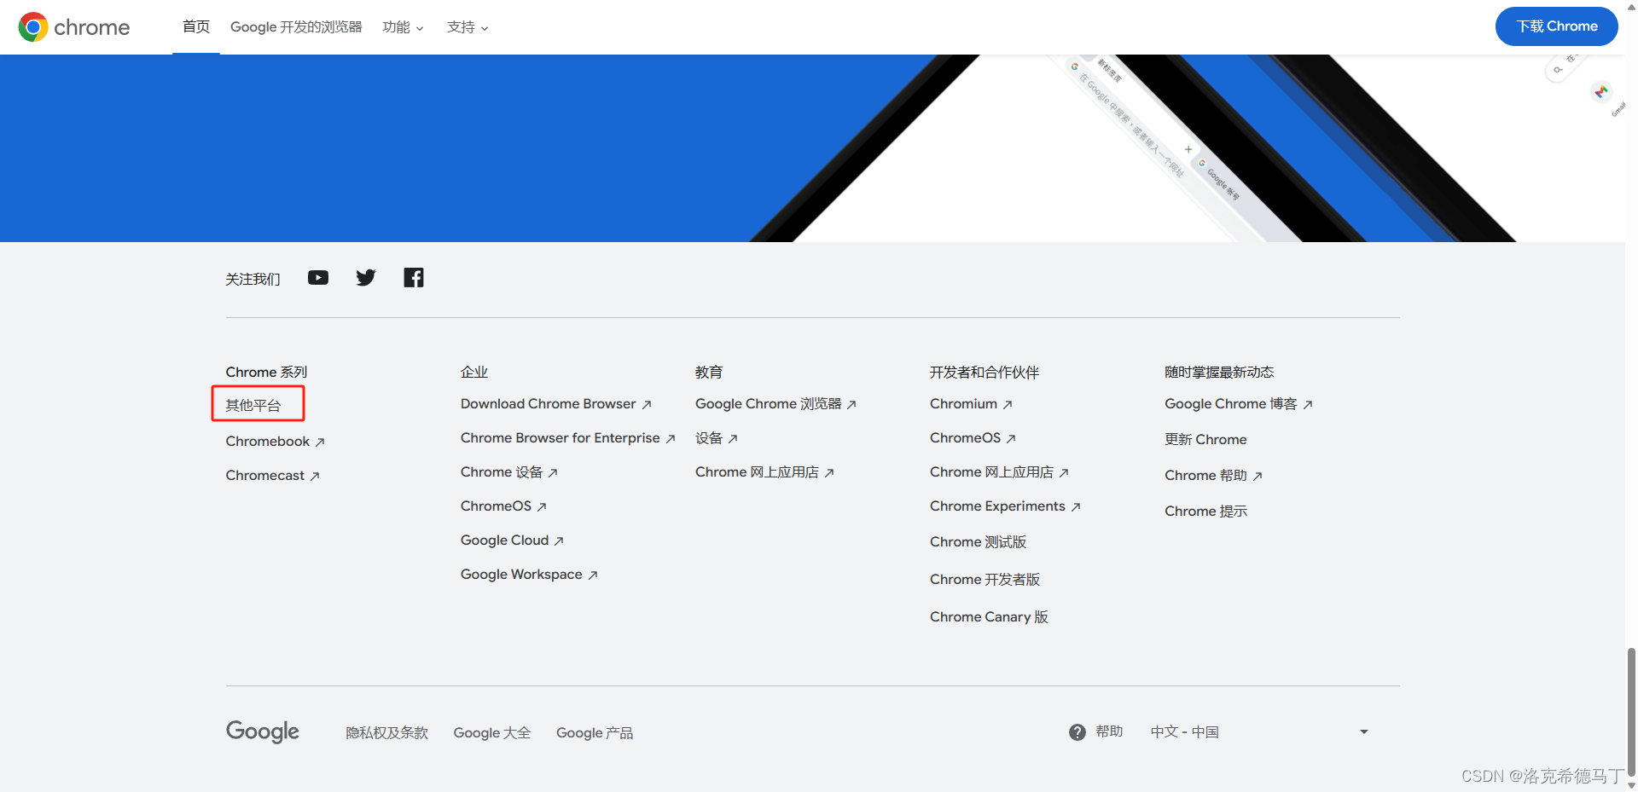
Task: Open Chrome 网上应用店 under 开发者和合作伙伴
Action: pos(999,472)
